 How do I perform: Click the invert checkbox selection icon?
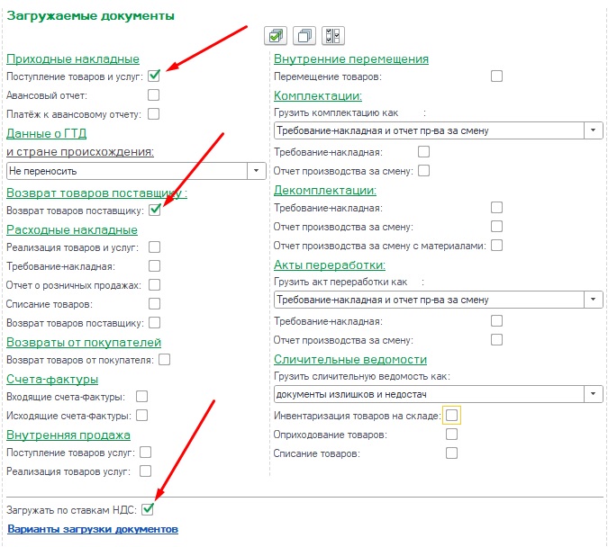[x=333, y=36]
